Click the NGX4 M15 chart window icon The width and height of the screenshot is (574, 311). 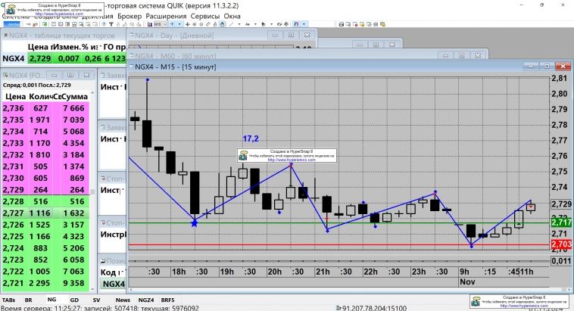(130, 67)
